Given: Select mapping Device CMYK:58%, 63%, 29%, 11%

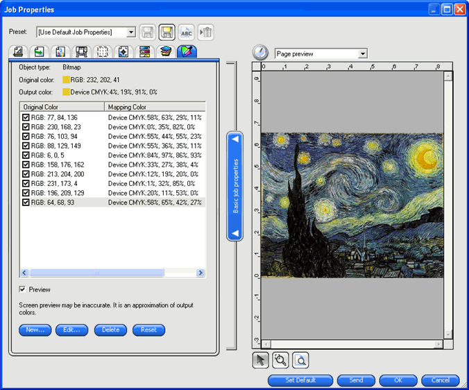Looking at the screenshot, I should pos(155,117).
